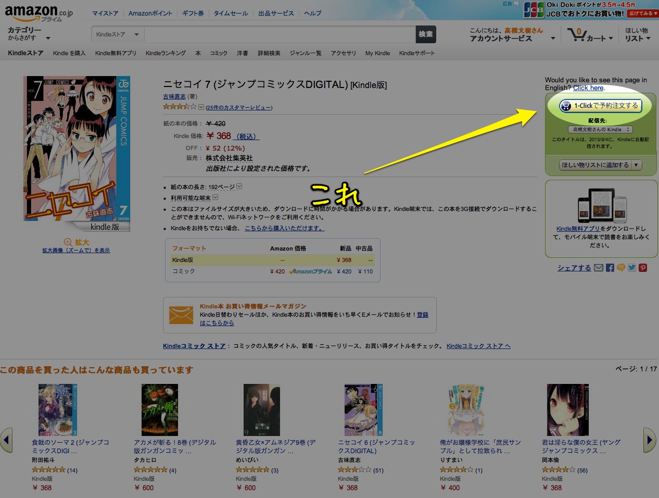The image size is (659, 498).
Task: Click the carousel left arrow
Action: [x=6, y=440]
